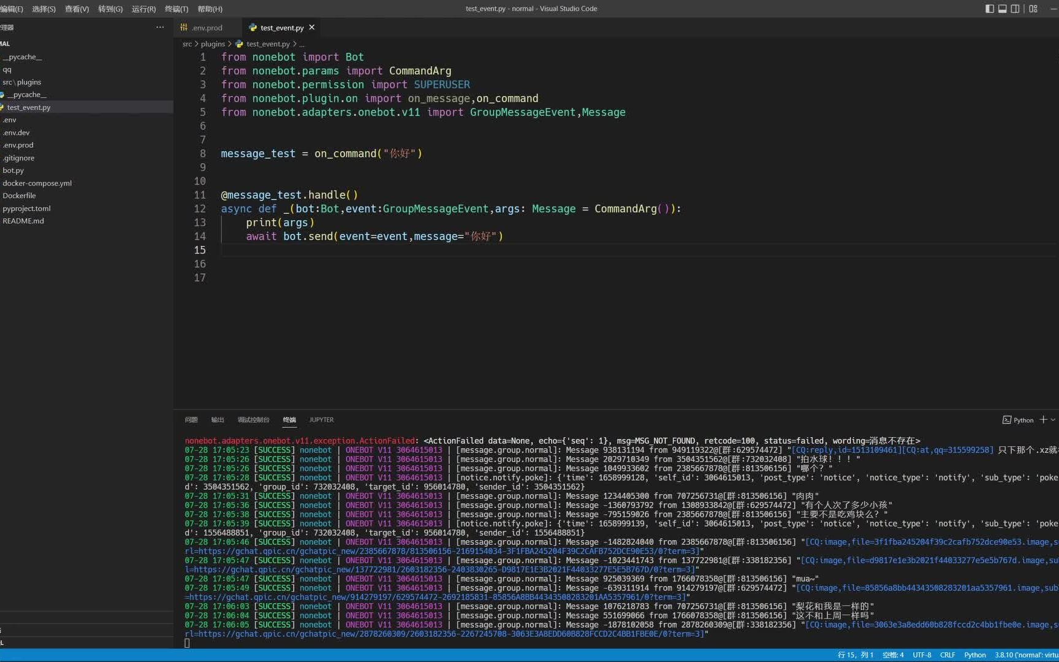Open the gchat.qpic.cn URL ending 3F1FBA245204F39C2CAFB752DCE90E53

click(444, 551)
